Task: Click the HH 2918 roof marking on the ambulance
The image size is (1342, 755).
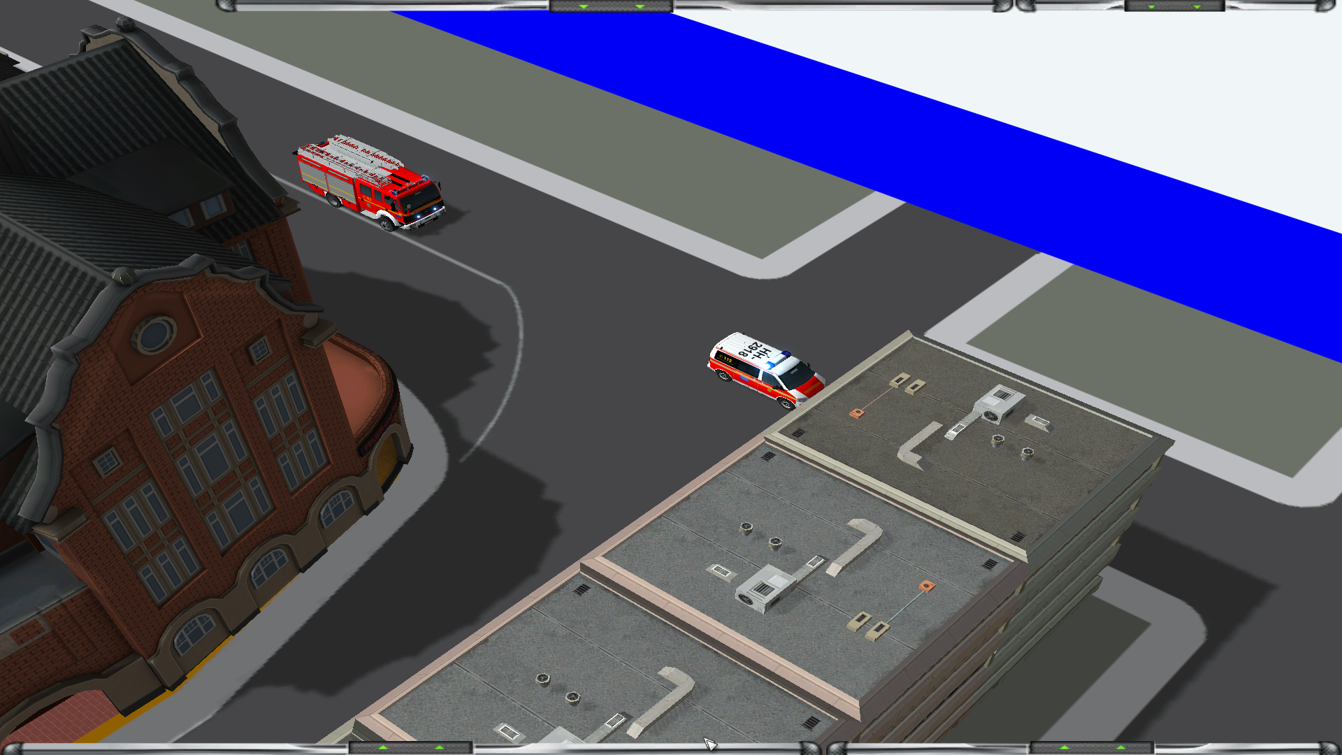Action: pyautogui.click(x=755, y=350)
